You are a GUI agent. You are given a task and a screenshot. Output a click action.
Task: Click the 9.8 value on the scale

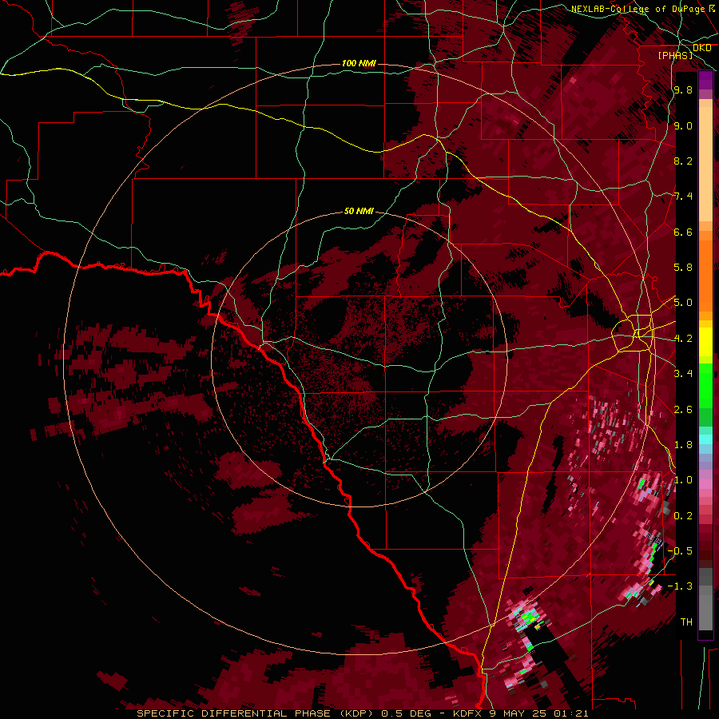(x=683, y=90)
